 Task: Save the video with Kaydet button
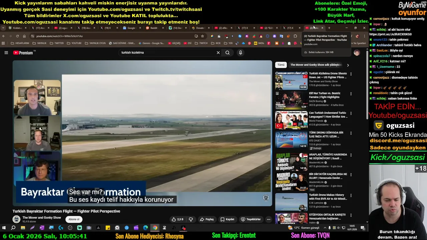pos(228,219)
